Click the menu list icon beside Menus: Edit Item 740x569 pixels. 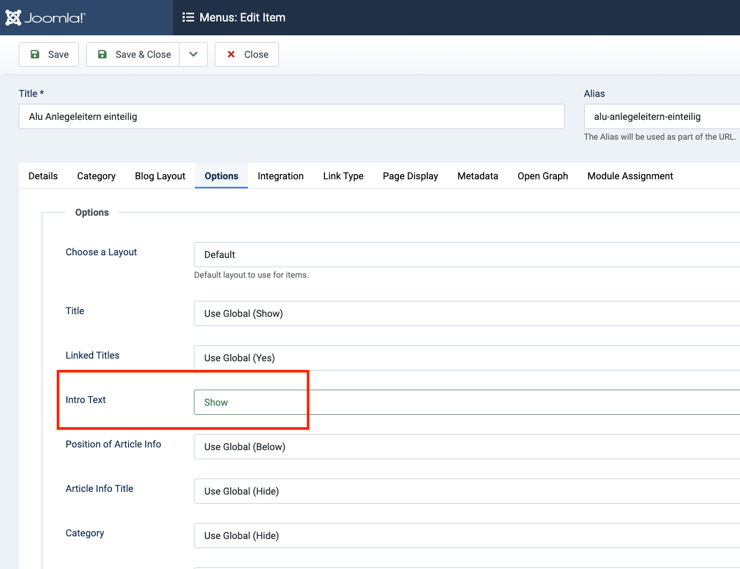[x=188, y=18]
